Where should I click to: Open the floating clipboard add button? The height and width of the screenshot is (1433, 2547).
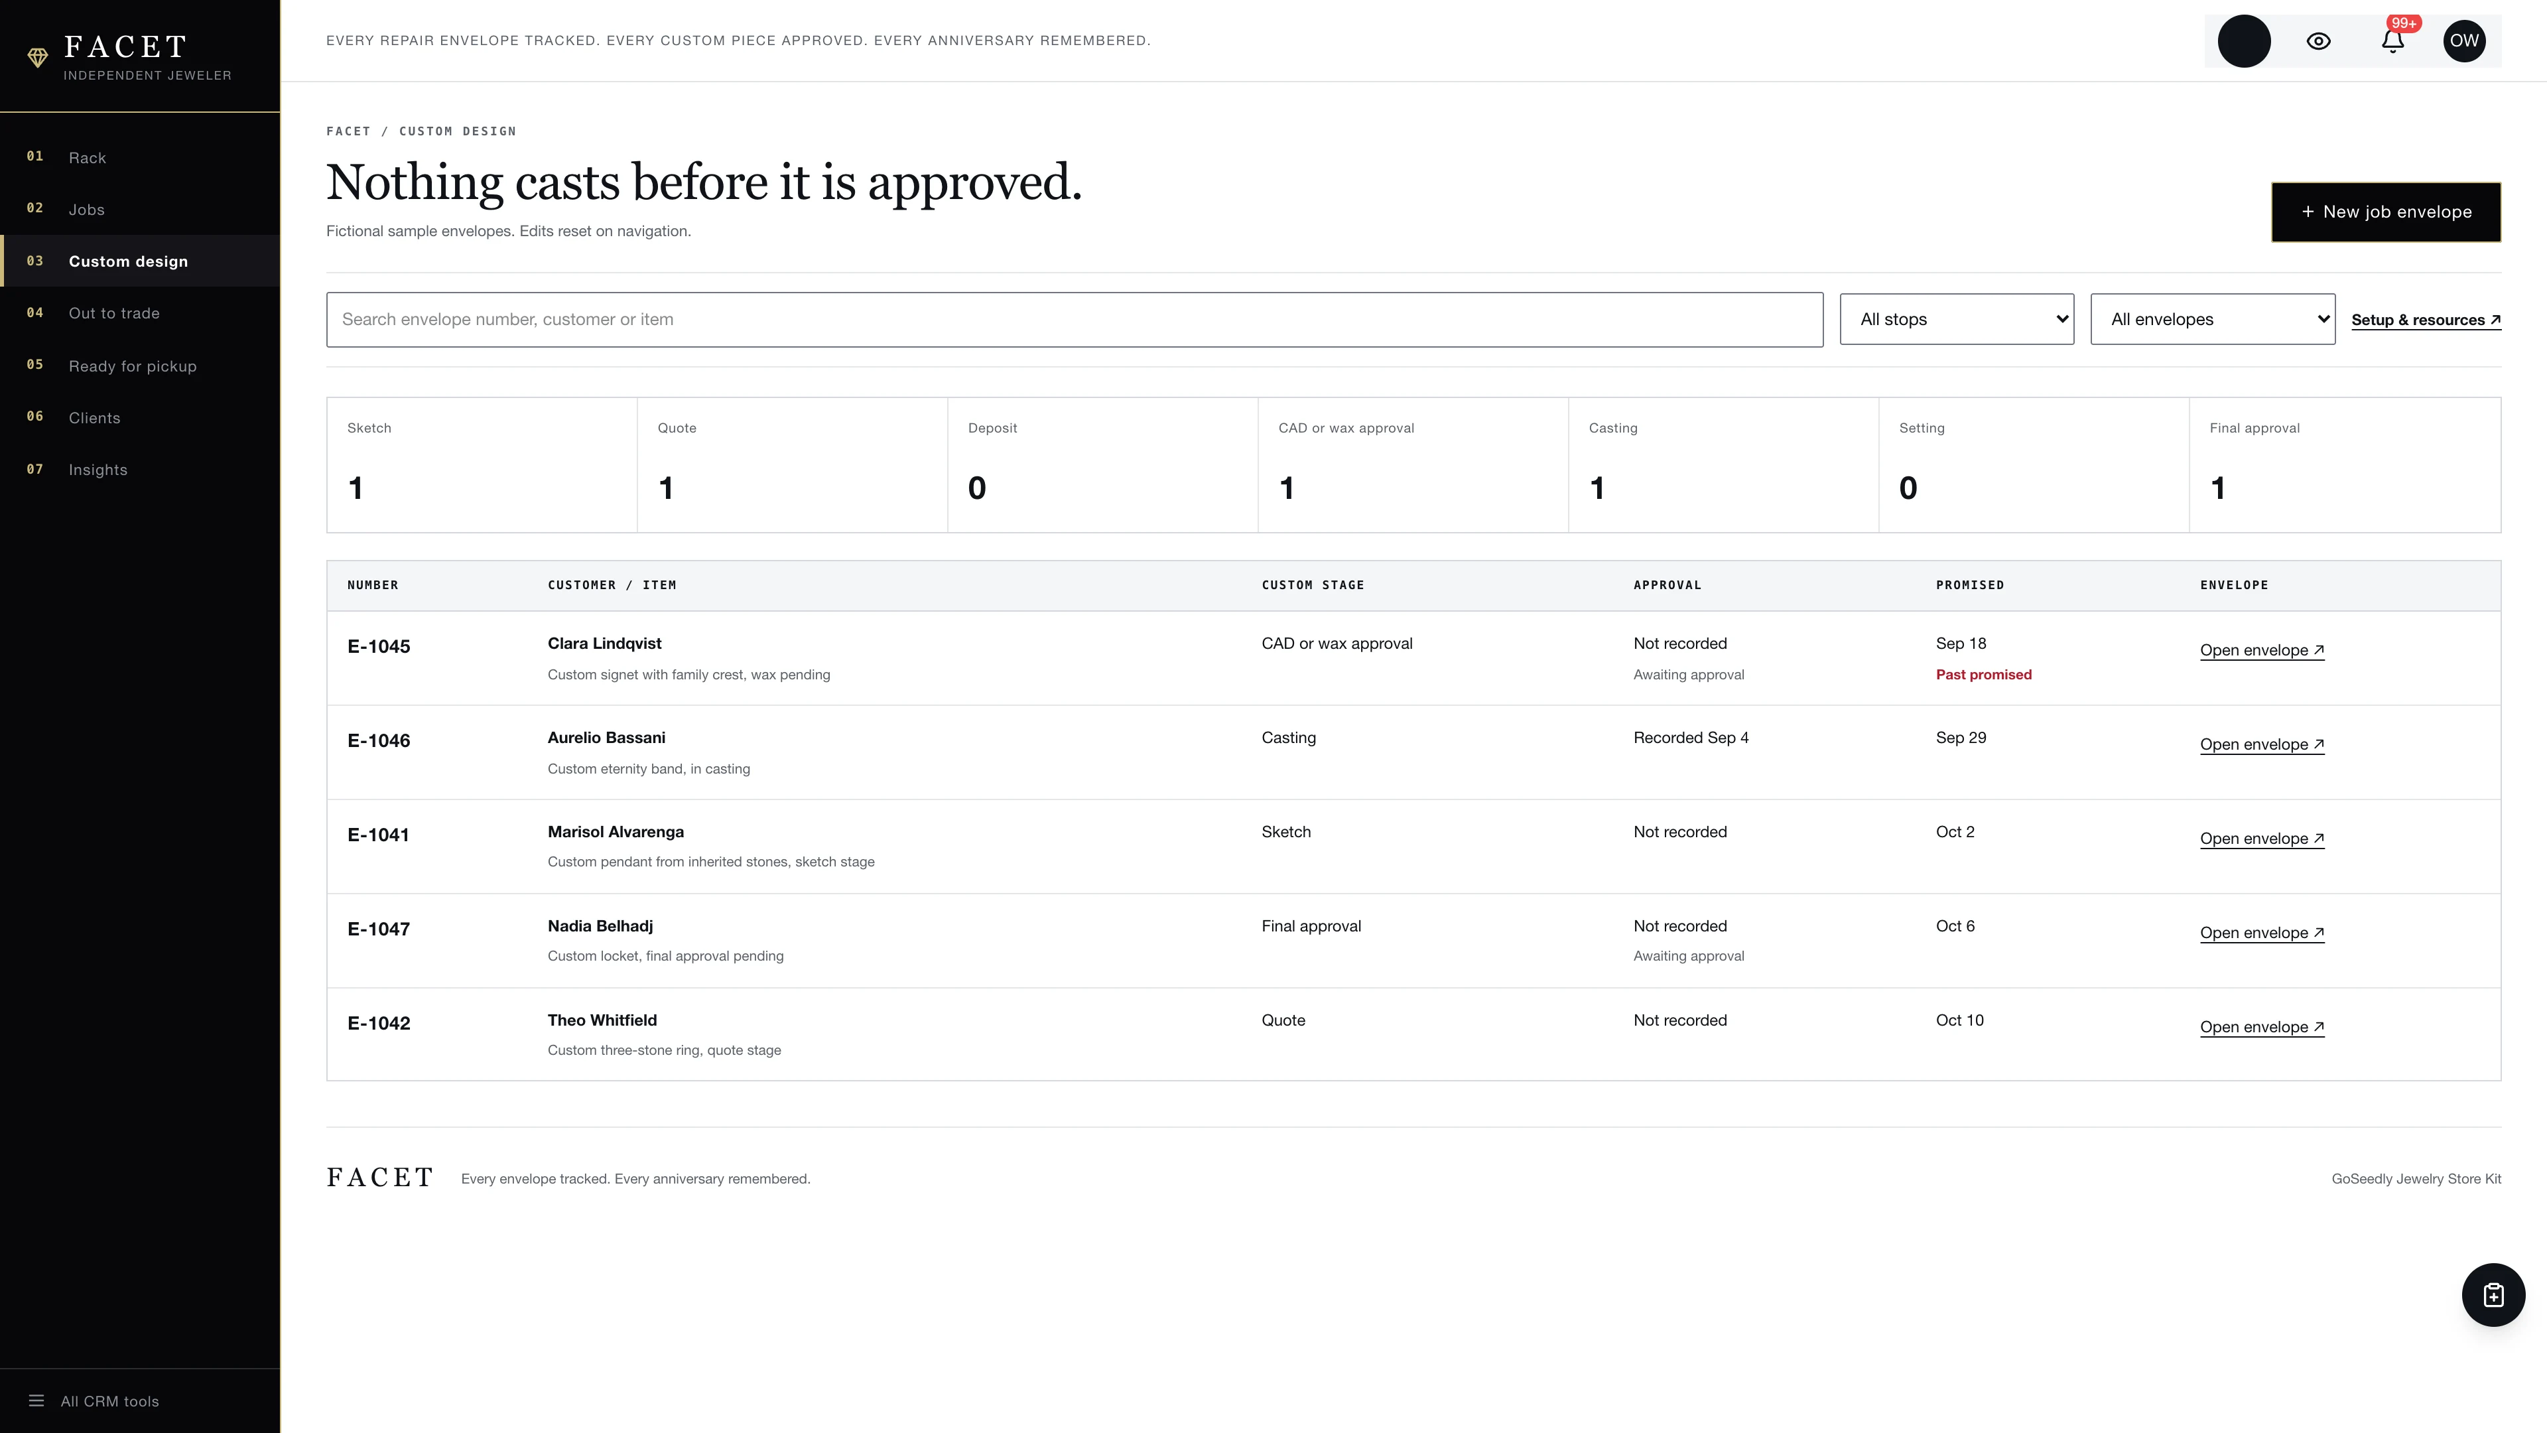pyautogui.click(x=2493, y=1294)
